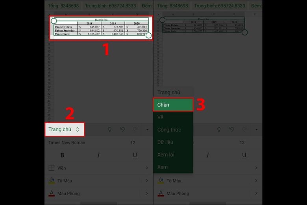Viewport: 307px width, 205px height.
Task: Tap Màu Phông font color icon, right screenshot
Action: click(x=161, y=194)
